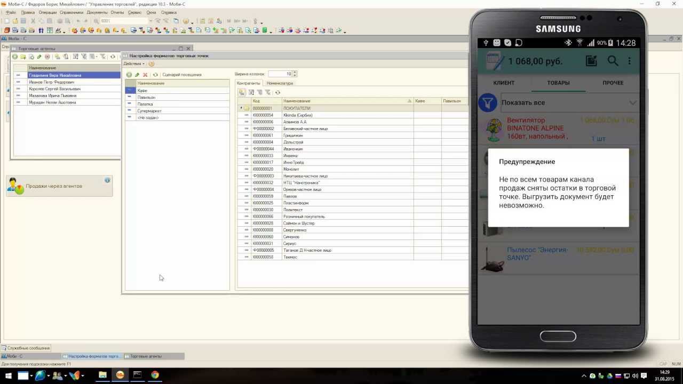Switch to the Номенклатура tab

[280, 83]
